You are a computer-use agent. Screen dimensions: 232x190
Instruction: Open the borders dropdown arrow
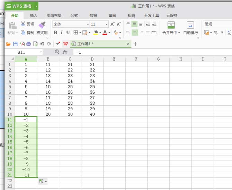pyautogui.click(x=80, y=33)
